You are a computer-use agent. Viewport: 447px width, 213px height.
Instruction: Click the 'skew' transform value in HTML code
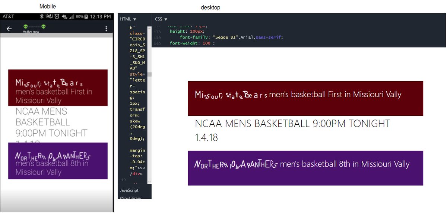[134, 121]
